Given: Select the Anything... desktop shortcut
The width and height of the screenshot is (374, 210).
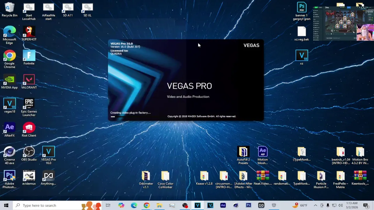Looking at the screenshot, I should point(49,178).
